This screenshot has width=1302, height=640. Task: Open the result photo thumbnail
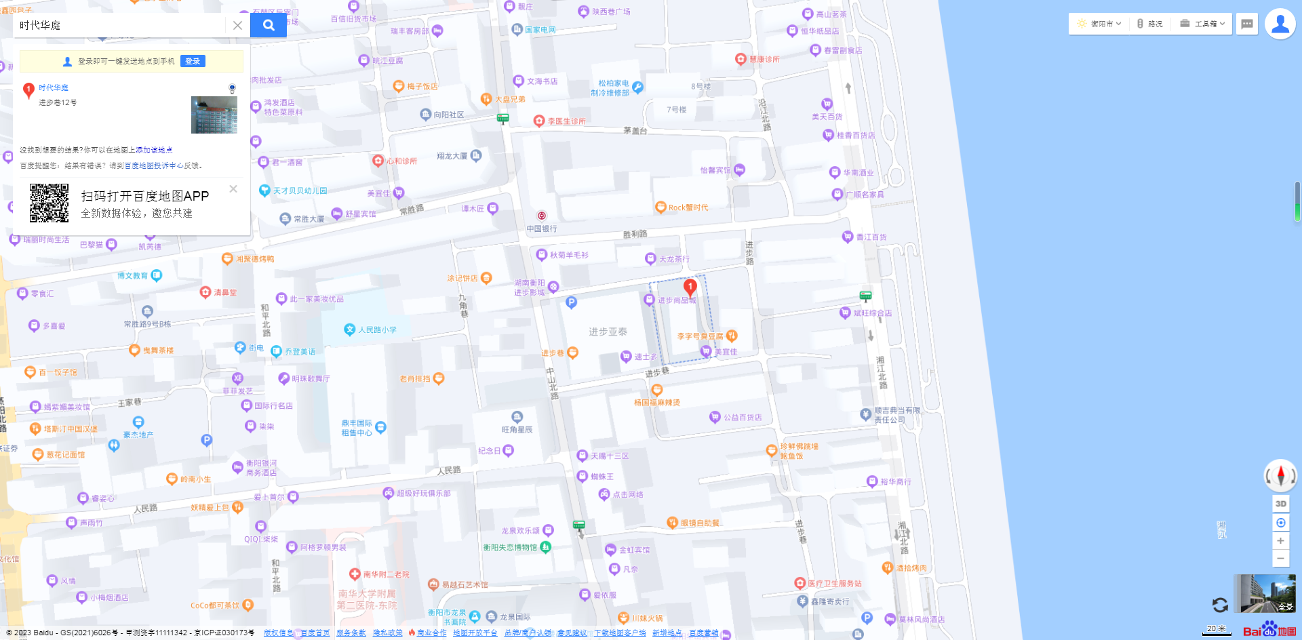pos(214,115)
